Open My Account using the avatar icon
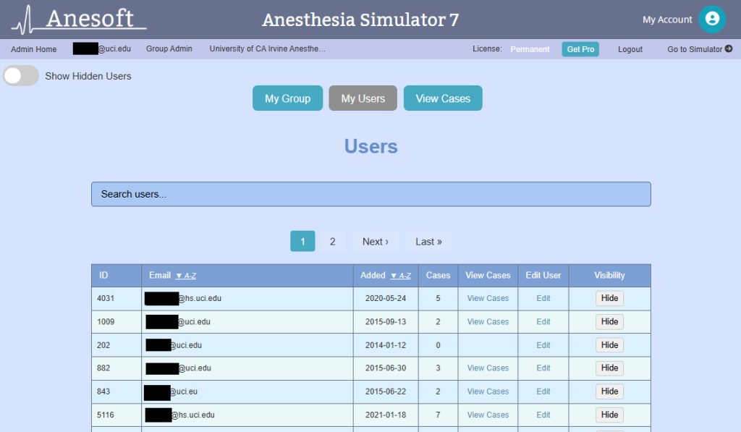 (712, 20)
